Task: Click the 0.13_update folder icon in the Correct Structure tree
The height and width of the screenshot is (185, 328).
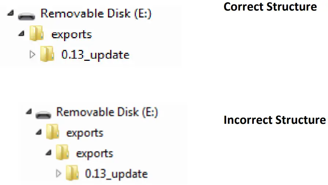Action: coord(47,55)
